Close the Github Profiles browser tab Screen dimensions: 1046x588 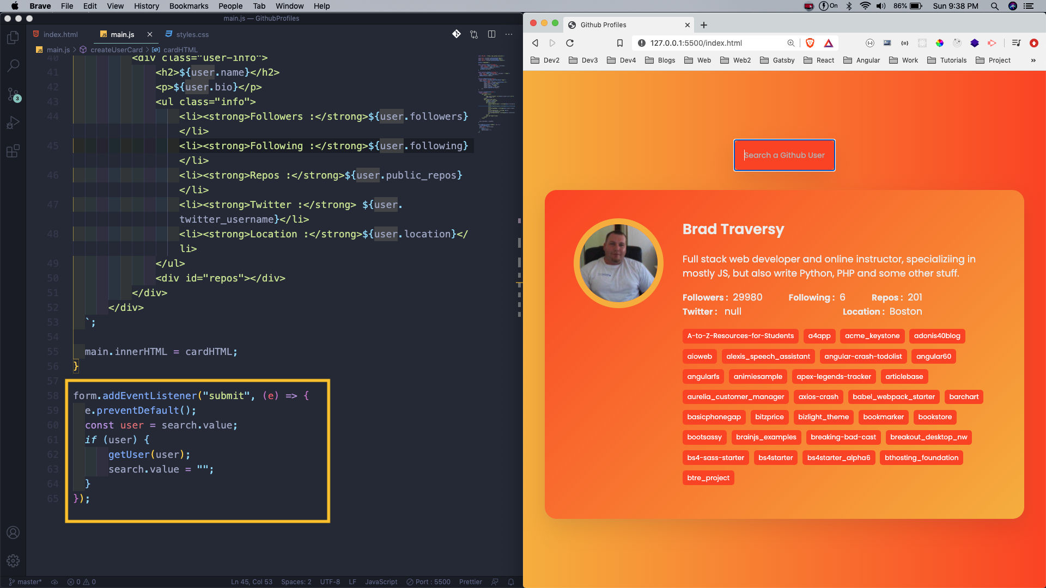point(688,25)
